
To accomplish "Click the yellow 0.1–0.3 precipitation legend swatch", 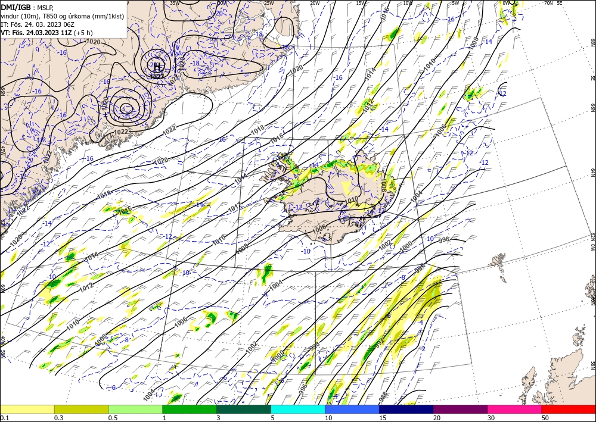I will pos(27,409).
